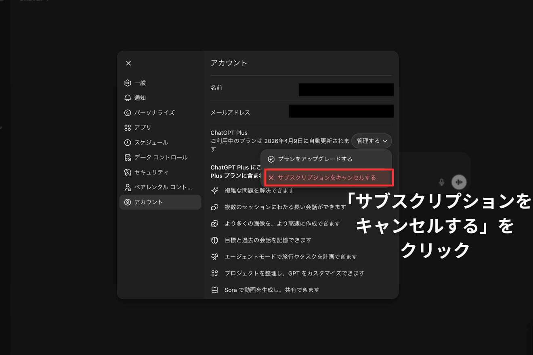Click the projects icon by プロジェクトを整理し
Viewport: 533px width, 355px height.
pos(215,273)
